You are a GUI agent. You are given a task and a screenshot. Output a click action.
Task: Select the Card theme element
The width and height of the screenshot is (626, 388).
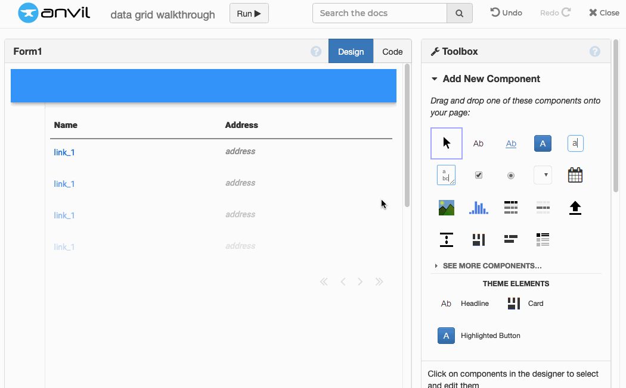pyautogui.click(x=525, y=303)
